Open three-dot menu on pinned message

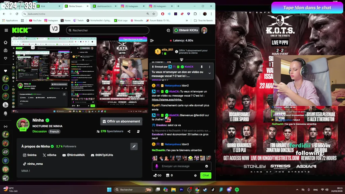[209, 67]
